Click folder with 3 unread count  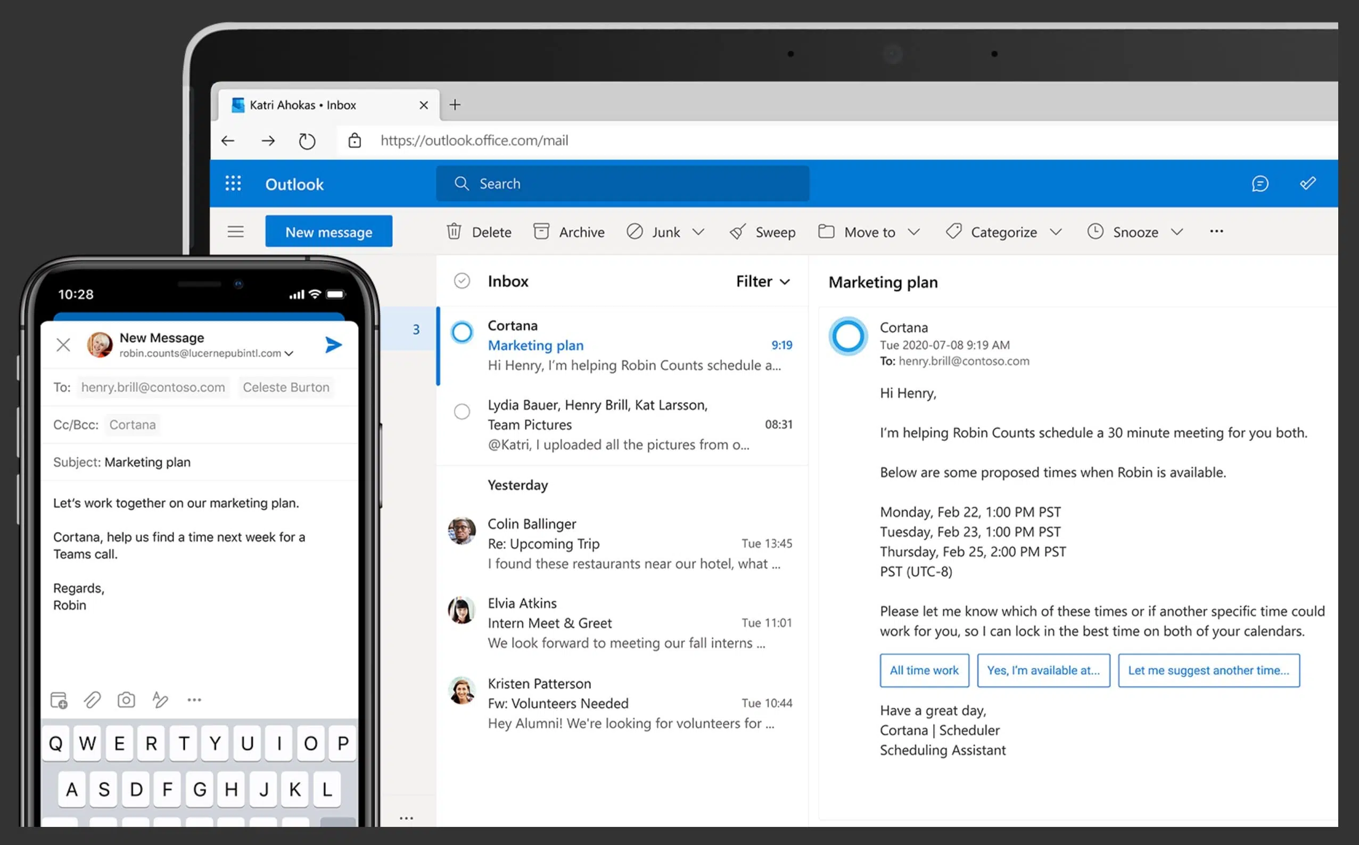pos(408,329)
